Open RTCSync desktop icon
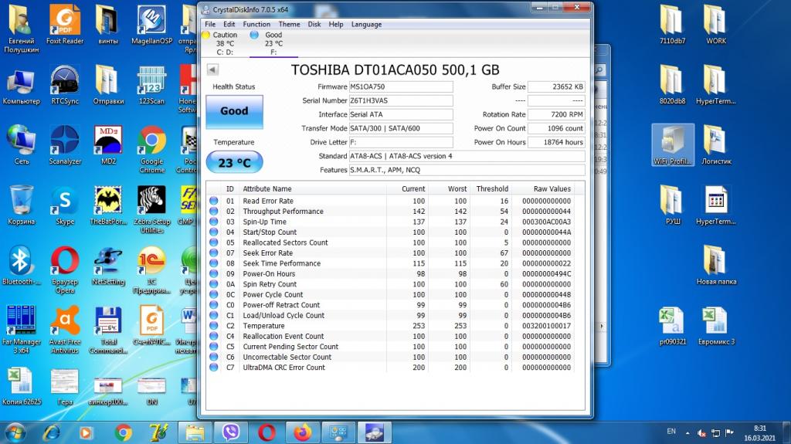Viewport: 791px width, 444px height. 65,85
